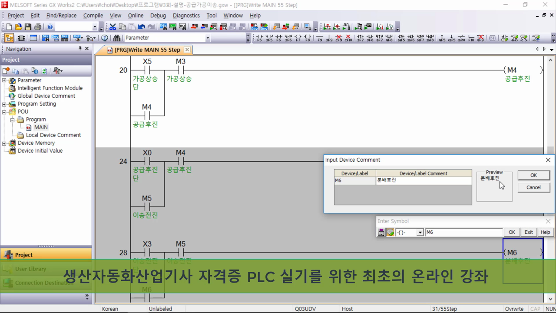Select Global Device Comment tree item
Image resolution: width=556 pixels, height=313 pixels.
tap(46, 96)
